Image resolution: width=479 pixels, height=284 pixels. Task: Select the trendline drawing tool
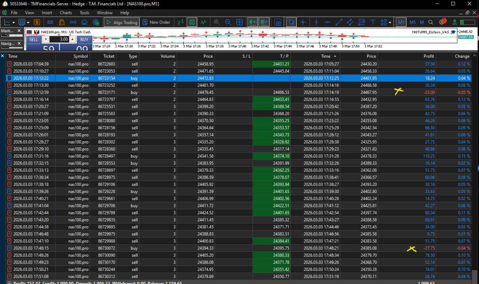pos(339,22)
